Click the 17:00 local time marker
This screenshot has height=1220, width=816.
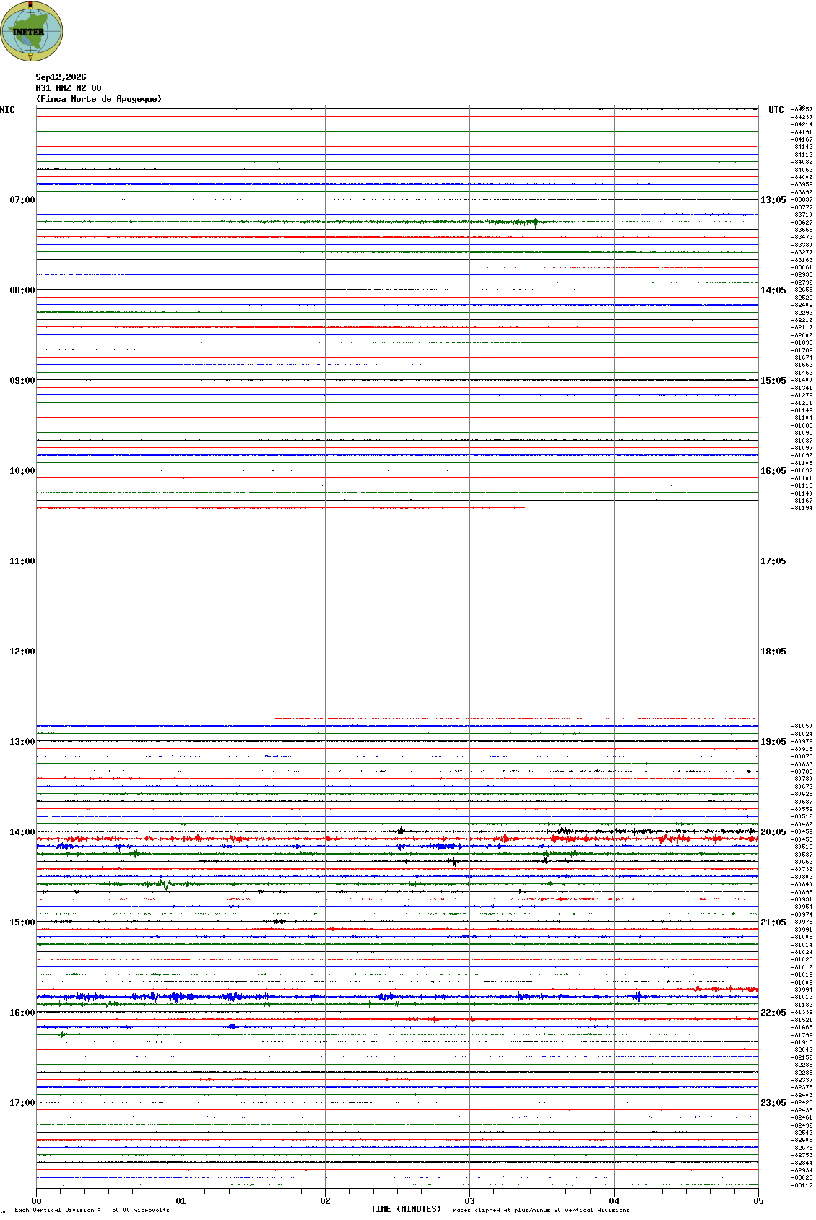(x=22, y=1103)
